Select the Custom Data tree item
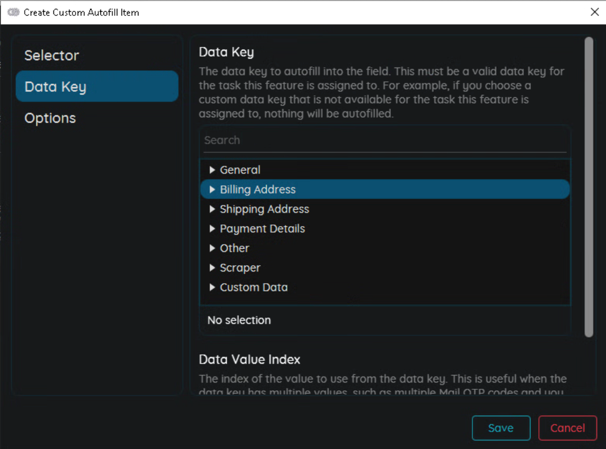 pos(254,287)
